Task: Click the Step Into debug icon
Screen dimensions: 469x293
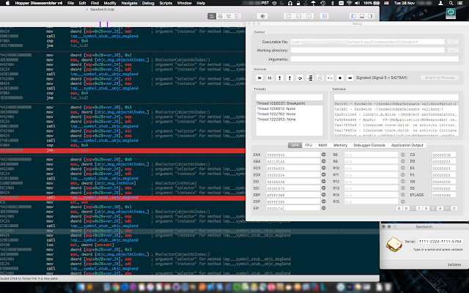Action: 280,78
